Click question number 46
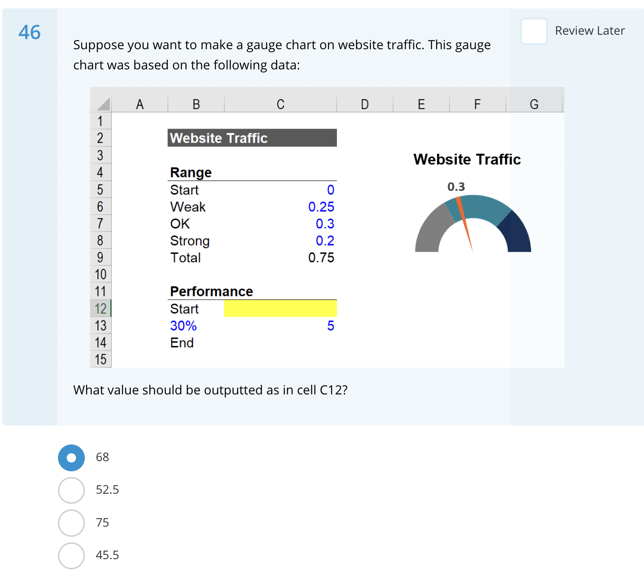Image resolution: width=644 pixels, height=578 pixels. 29,33
